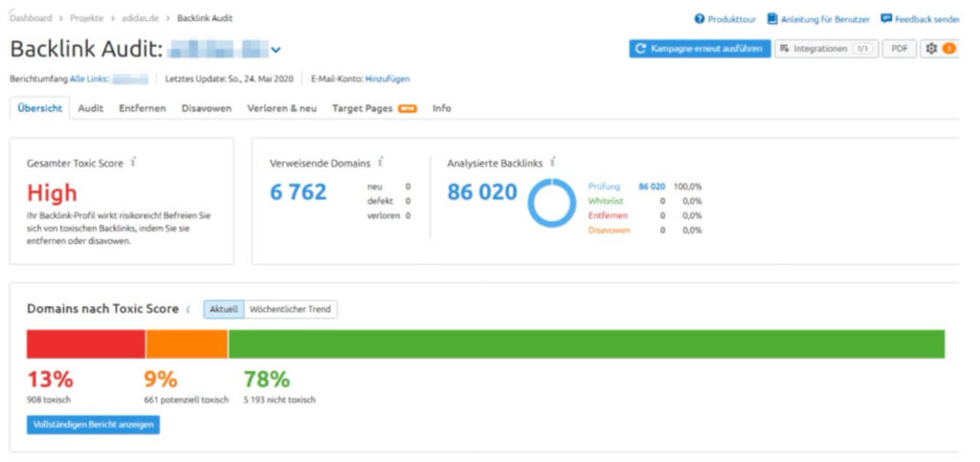Show info for Gesamter Toxic Score
This screenshot has width=980, height=462.
click(x=133, y=163)
